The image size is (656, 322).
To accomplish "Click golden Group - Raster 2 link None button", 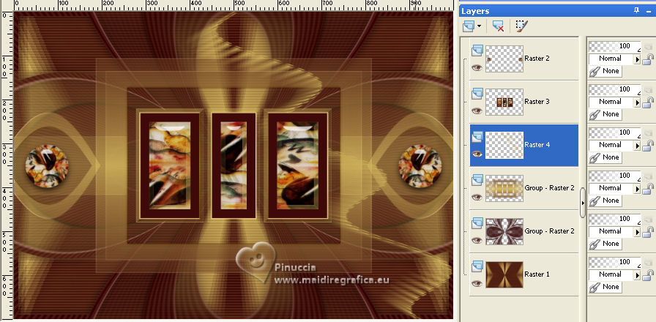I will [605, 201].
